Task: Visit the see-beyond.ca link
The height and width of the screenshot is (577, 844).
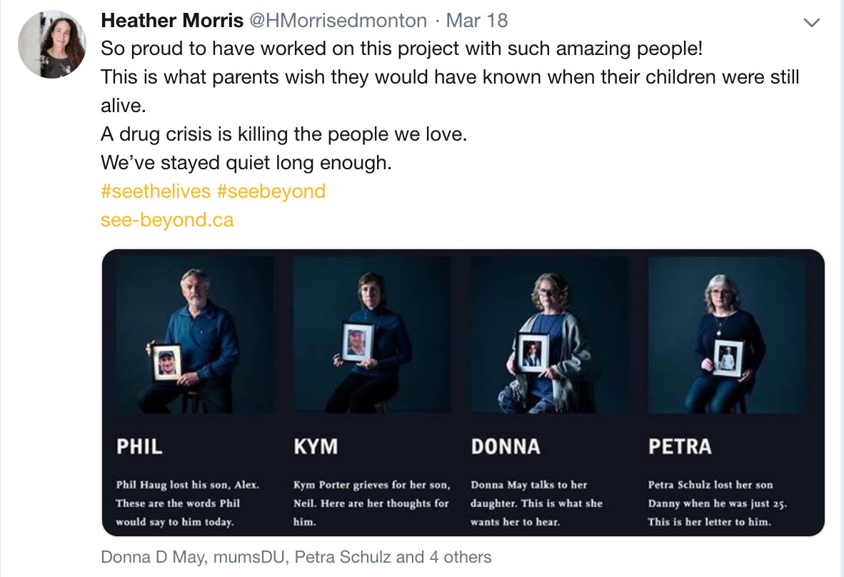Action: coord(167,220)
